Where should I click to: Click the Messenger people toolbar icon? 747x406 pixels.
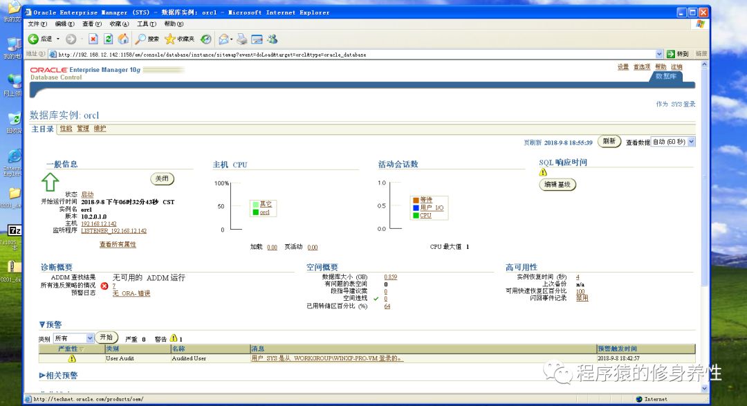(272, 39)
